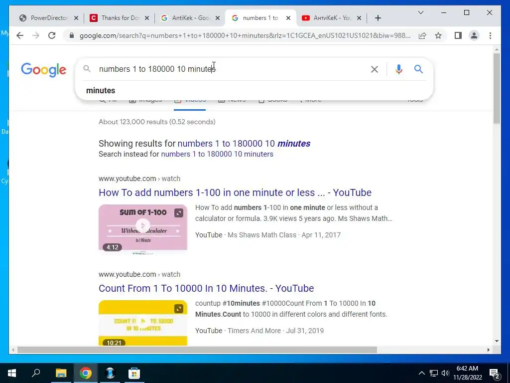Open Windows taskbar search

click(x=36, y=373)
